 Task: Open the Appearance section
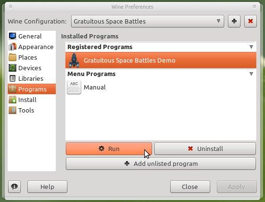(32, 47)
